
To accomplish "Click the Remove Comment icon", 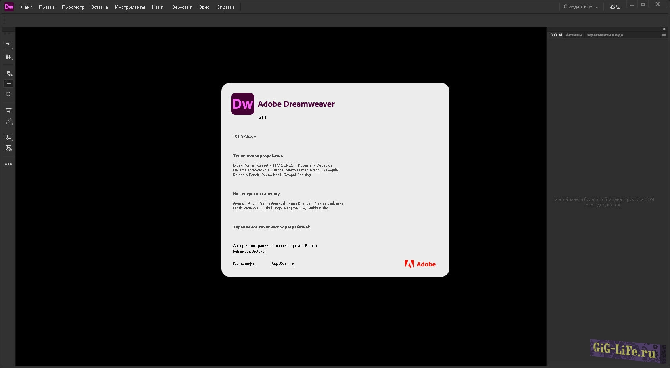I will pos(8,148).
